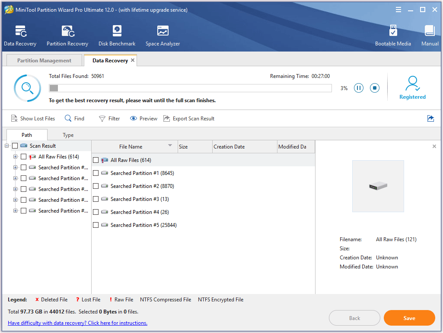This screenshot has width=443, height=333.
Task: Click the All Raw Files drive icon in the file list
Action: (x=105, y=160)
